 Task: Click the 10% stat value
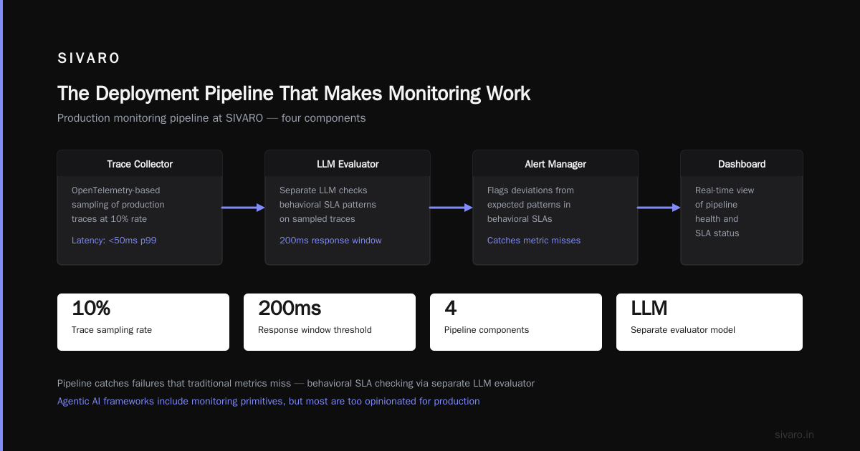(x=91, y=309)
